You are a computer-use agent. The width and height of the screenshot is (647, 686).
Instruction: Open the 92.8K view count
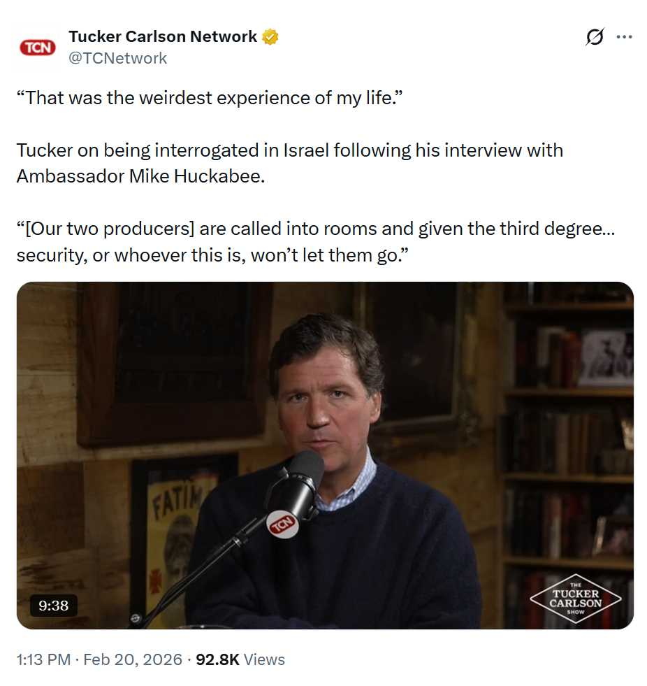tap(217, 659)
